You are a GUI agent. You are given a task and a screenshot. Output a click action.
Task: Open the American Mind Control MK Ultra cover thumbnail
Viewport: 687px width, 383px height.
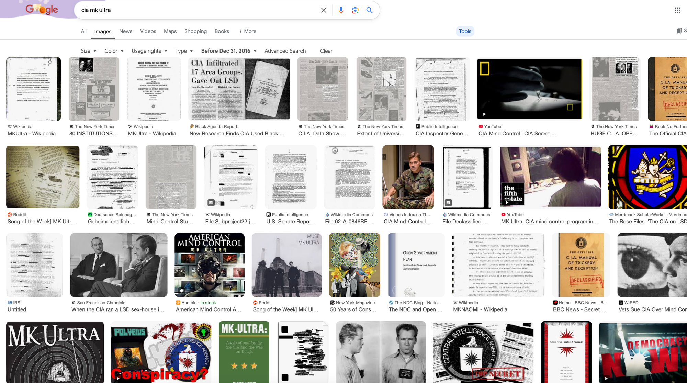click(210, 265)
